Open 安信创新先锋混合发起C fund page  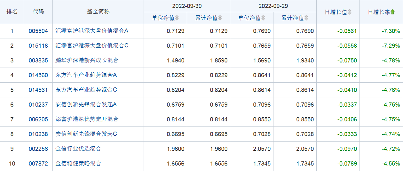click(x=86, y=134)
